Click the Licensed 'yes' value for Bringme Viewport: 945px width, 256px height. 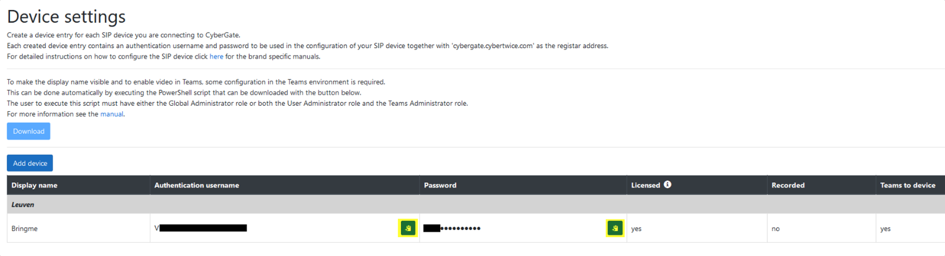[x=636, y=228]
